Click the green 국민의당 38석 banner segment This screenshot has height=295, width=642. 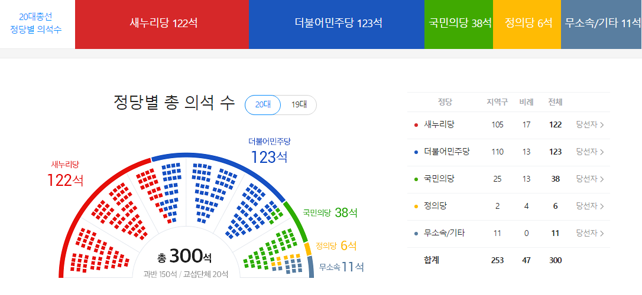click(x=459, y=24)
